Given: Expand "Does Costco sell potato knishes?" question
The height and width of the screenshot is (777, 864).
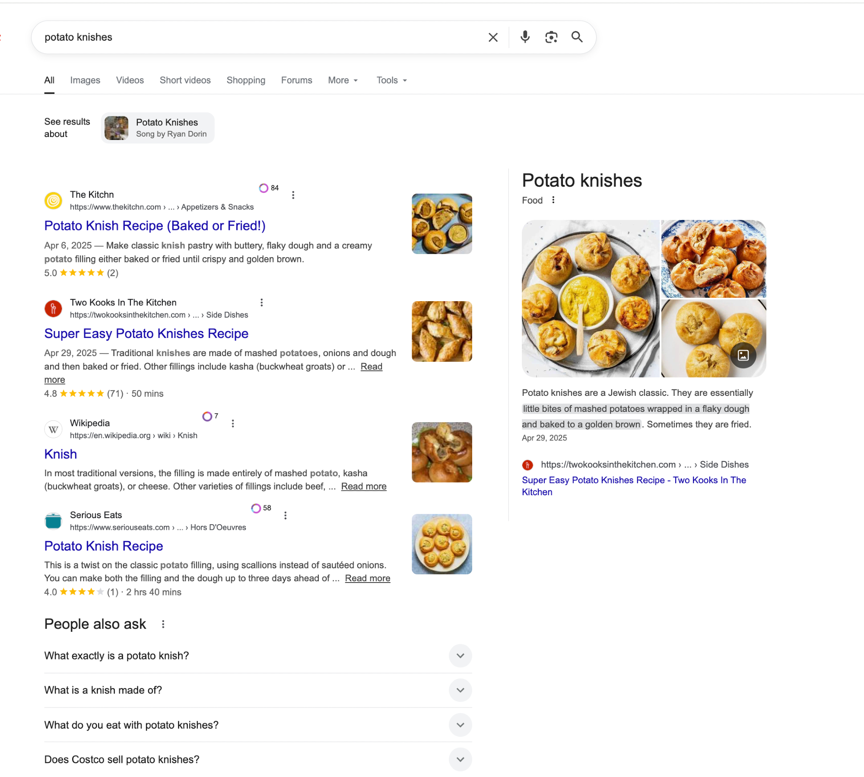Looking at the screenshot, I should (460, 759).
